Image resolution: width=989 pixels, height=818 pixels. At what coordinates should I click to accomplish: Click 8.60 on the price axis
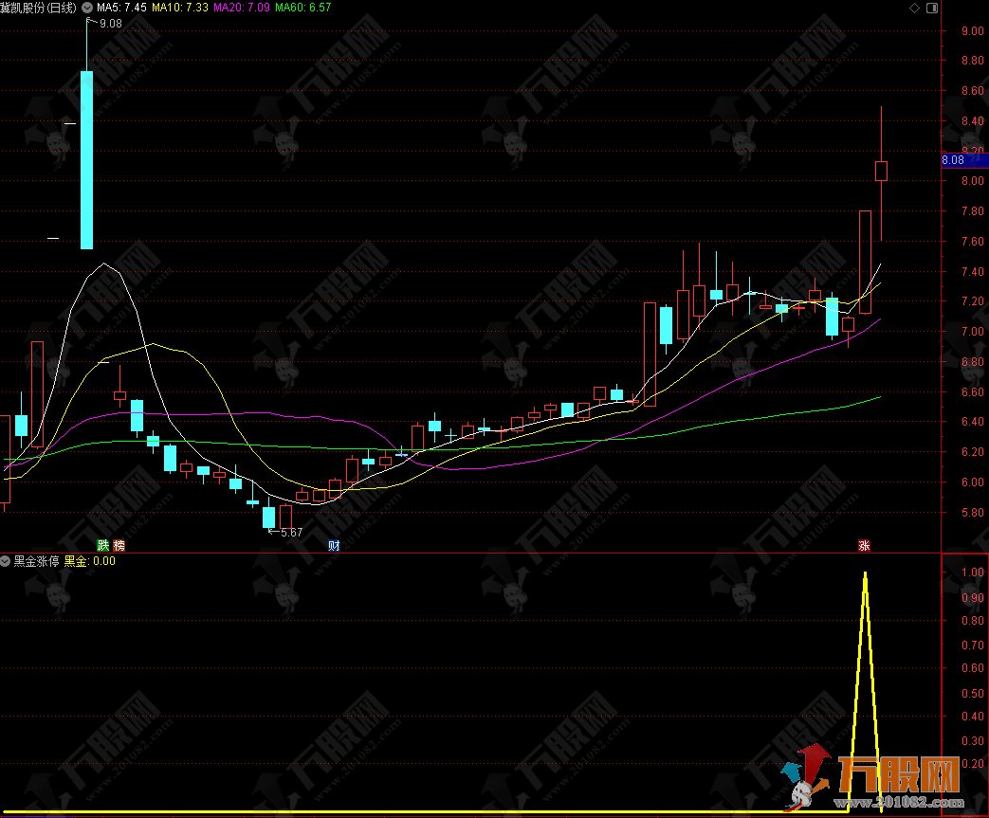(972, 91)
